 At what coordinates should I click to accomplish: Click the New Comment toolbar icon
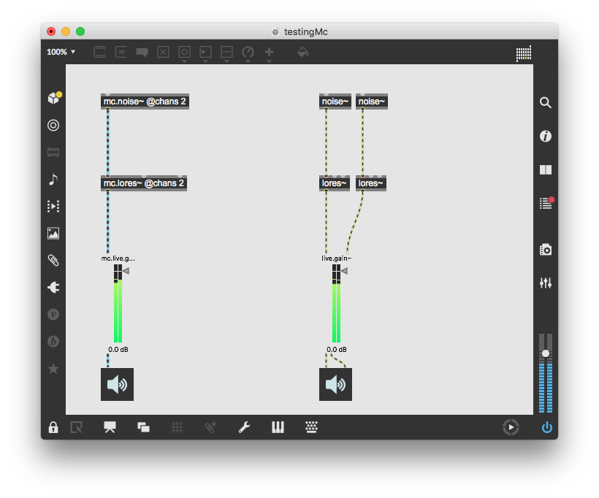pyautogui.click(x=142, y=52)
